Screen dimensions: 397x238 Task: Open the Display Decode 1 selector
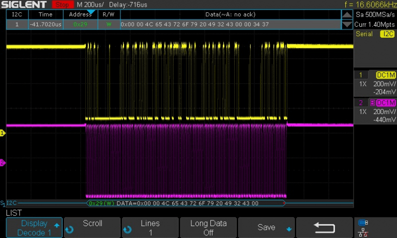tap(34, 228)
